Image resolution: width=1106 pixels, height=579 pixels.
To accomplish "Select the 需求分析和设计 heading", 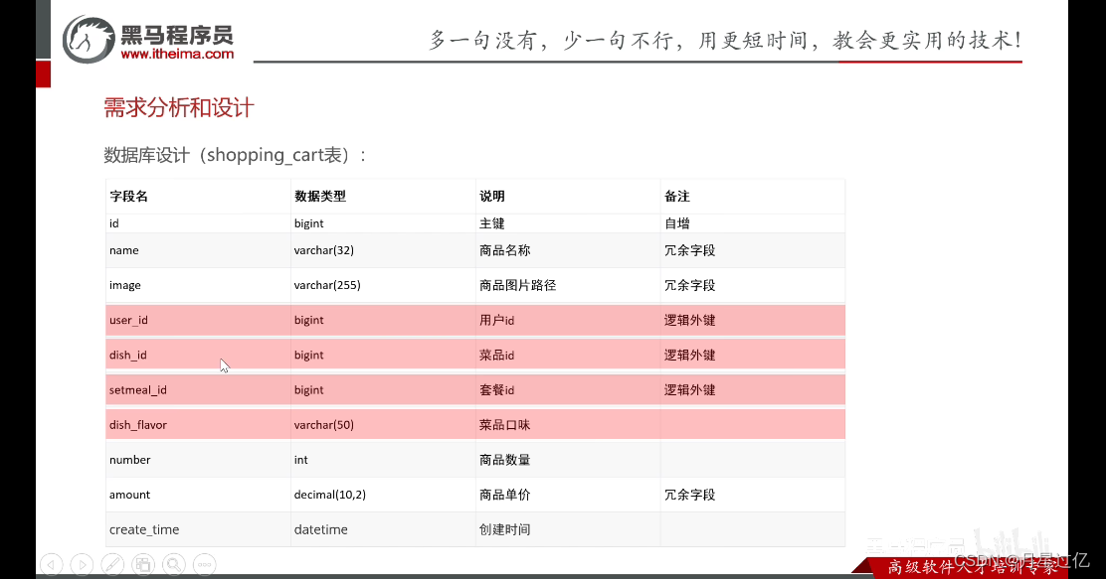I will [178, 108].
